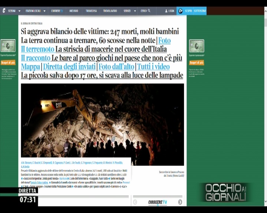Click the Sottoscrivi button
The height and width of the screenshot is (213, 267).
(x=200, y=11)
